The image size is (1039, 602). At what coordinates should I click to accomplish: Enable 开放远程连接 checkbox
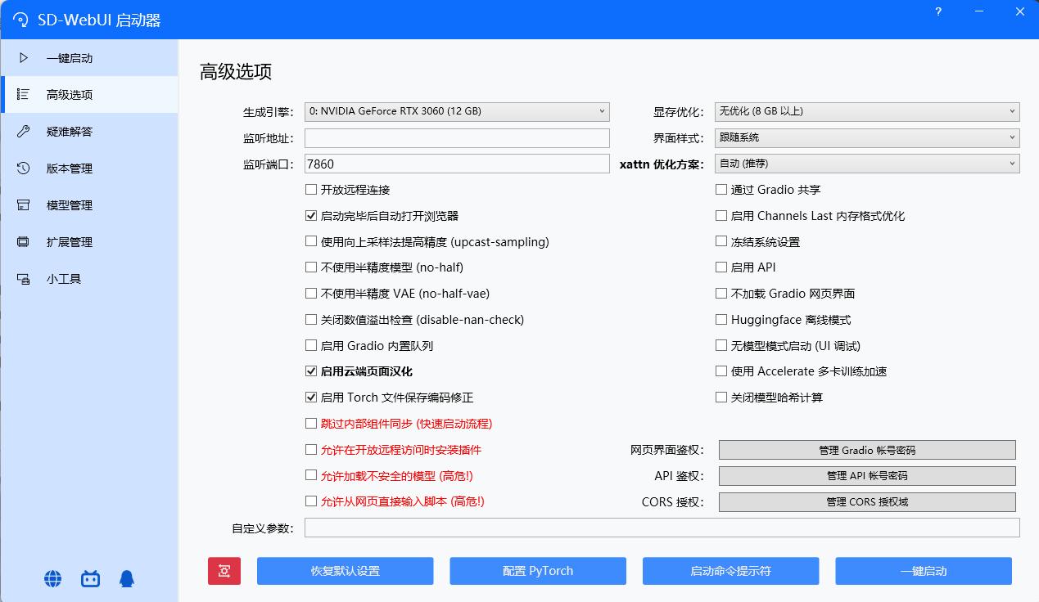point(311,190)
